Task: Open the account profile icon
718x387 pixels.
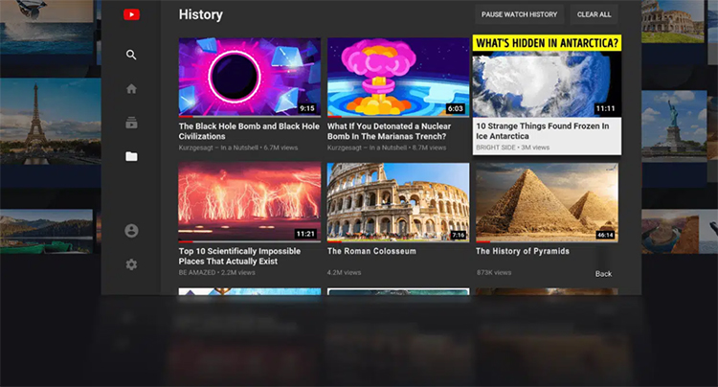Action: coord(131,231)
